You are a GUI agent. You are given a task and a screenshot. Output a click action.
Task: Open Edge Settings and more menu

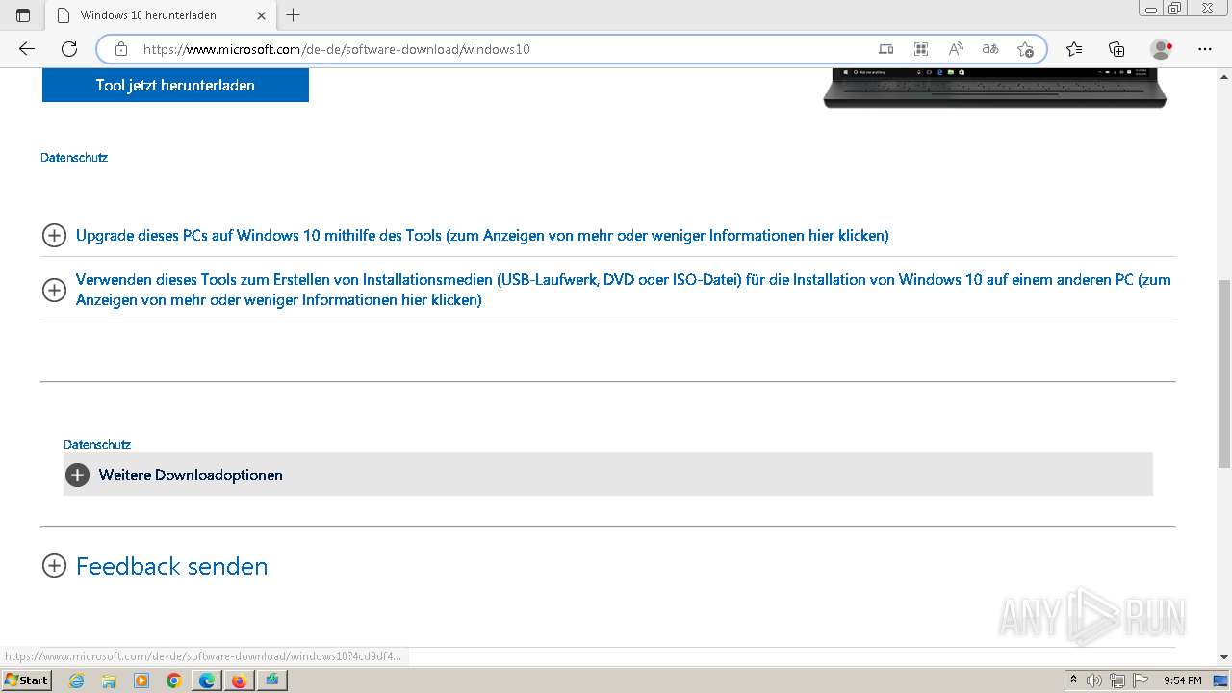coord(1205,49)
